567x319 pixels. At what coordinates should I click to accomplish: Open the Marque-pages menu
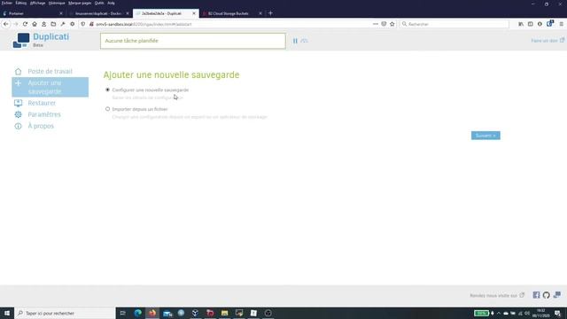[80, 3]
